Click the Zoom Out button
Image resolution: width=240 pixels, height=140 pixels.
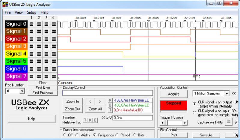(72, 109)
